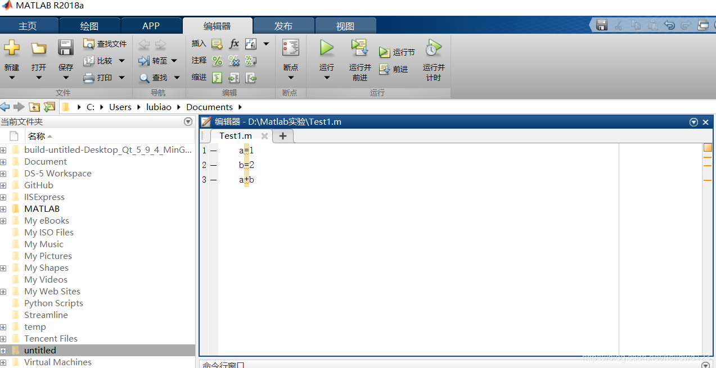Click the quick-access Redo arrow
This screenshot has height=368, width=716.
pyautogui.click(x=686, y=25)
